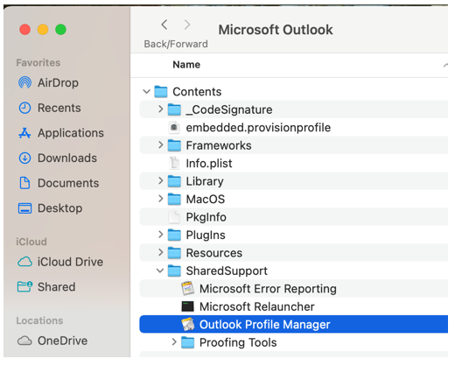The width and height of the screenshot is (455, 366).
Task: Select Desktop in the sidebar
Action: (x=50, y=208)
